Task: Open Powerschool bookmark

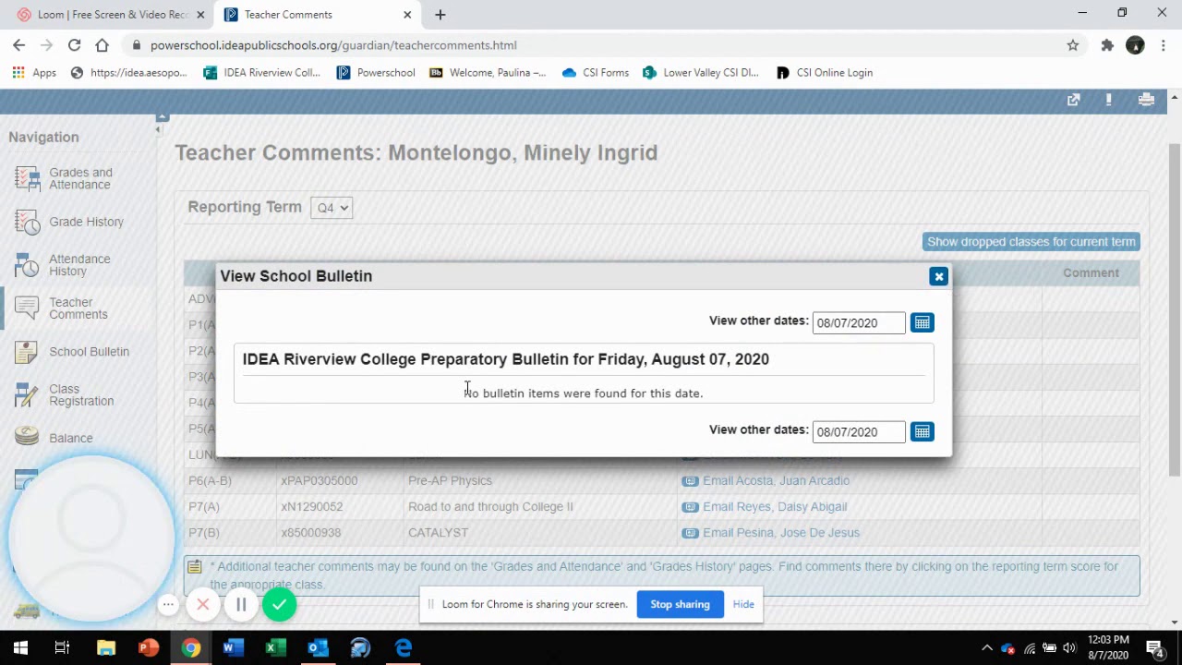Action: point(376,72)
